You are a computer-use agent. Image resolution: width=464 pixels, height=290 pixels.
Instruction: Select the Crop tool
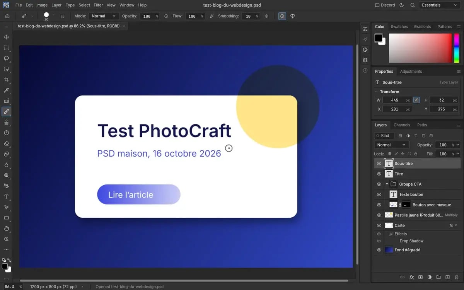click(6, 80)
